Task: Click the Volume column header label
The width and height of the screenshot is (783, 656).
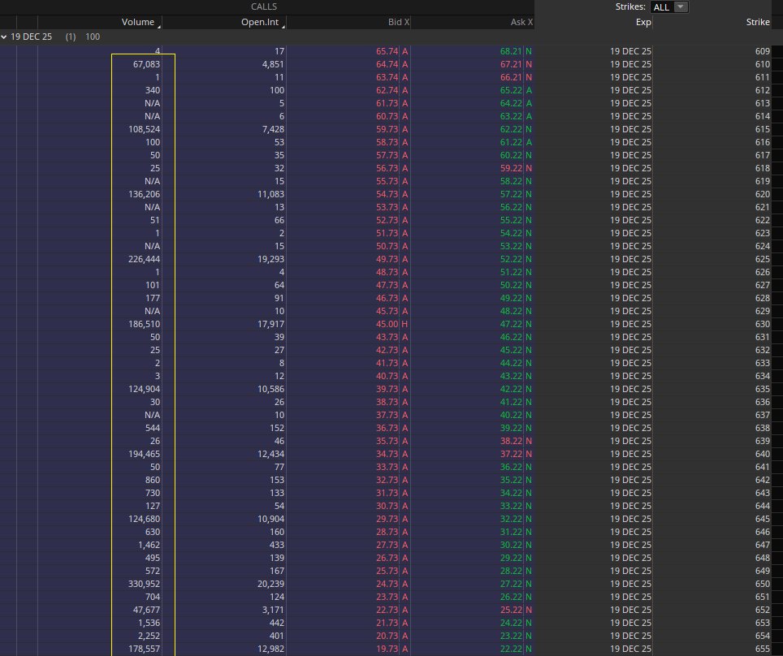Action: (x=137, y=22)
